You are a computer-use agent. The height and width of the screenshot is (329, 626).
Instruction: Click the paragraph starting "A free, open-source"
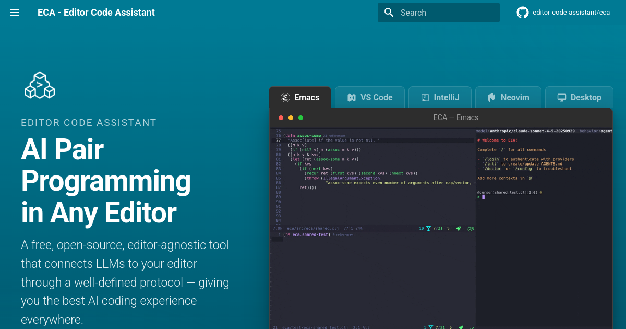(125, 282)
